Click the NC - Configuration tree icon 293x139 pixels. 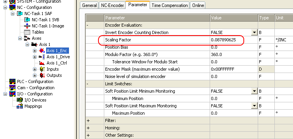pos(12,7)
